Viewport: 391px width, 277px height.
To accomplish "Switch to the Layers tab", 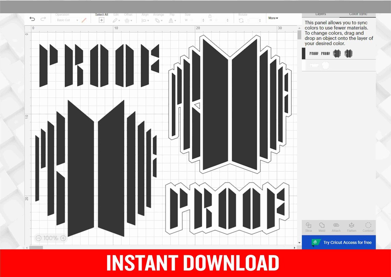I will click(320, 14).
